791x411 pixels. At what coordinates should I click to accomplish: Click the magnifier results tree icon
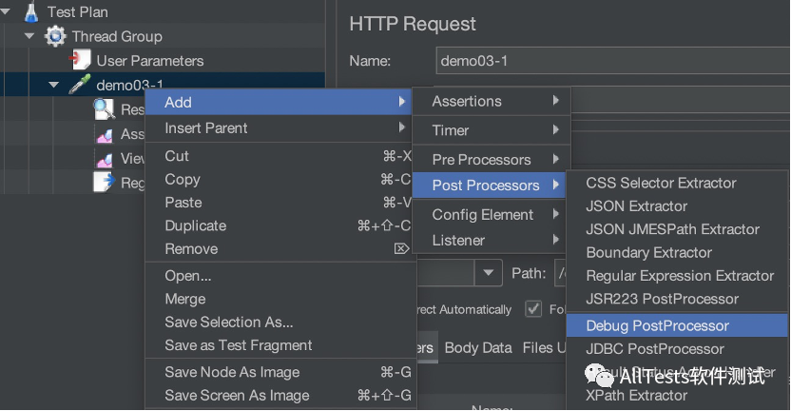(105, 109)
